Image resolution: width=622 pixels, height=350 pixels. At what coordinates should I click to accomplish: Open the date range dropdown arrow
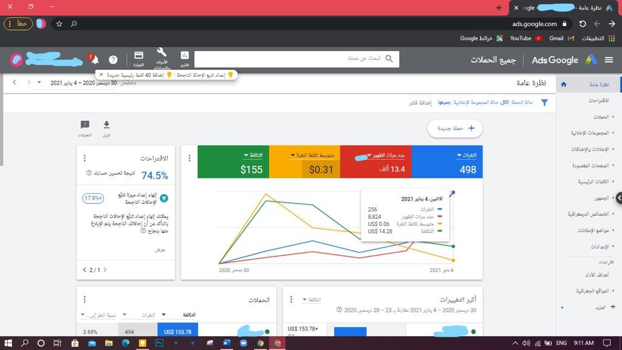(39, 83)
